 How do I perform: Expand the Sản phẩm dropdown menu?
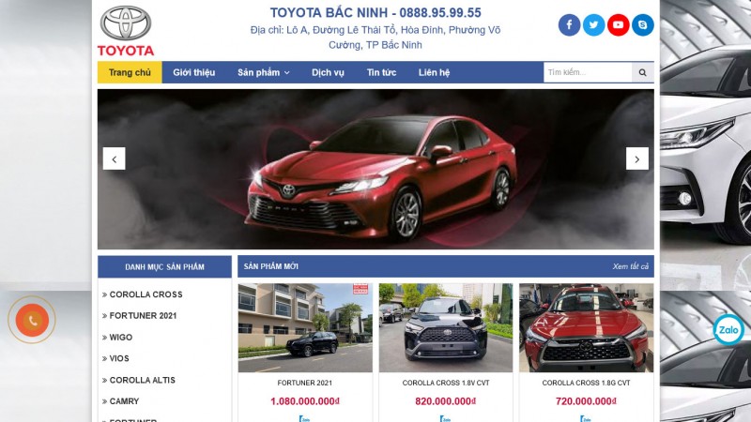264,73
